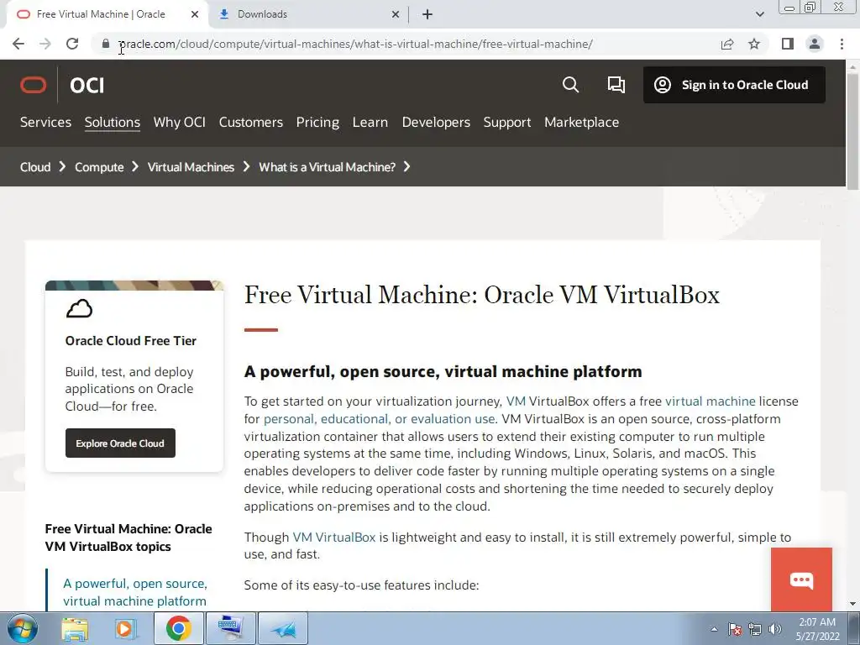
Task: Open sidebar link 'A powerful, open source'
Action: click(x=135, y=592)
